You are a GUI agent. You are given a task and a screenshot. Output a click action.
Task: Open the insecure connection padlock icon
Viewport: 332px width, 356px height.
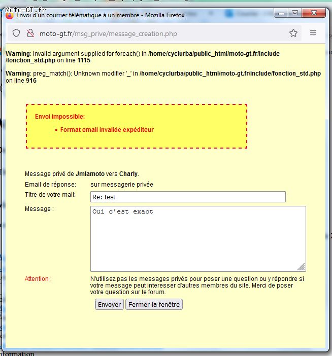30,33
